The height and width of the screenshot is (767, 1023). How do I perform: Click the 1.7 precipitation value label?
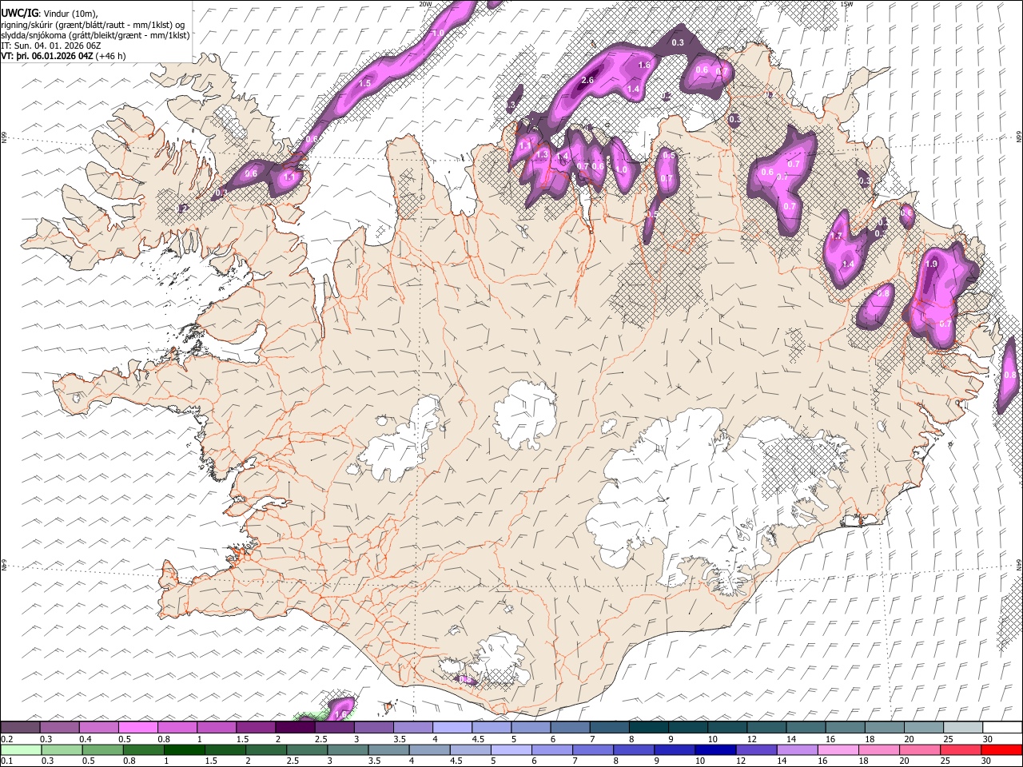click(837, 236)
